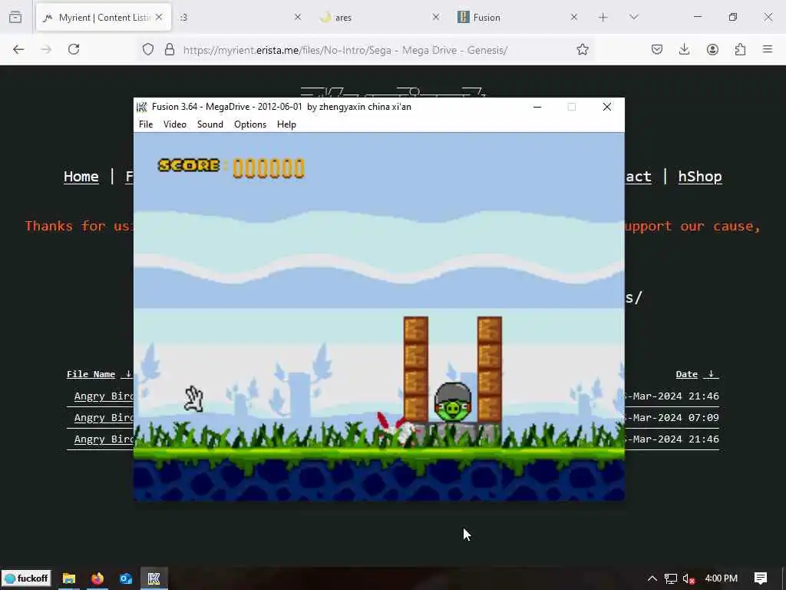
Task: Close the 'Fusion' browser tab
Action: 574,17
